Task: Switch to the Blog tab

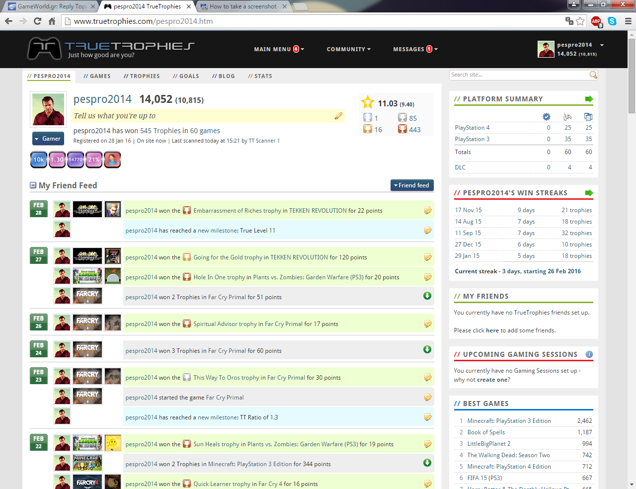Action: pos(224,76)
